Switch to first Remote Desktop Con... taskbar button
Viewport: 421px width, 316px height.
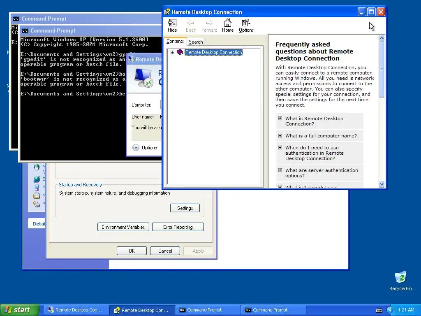tap(75, 310)
